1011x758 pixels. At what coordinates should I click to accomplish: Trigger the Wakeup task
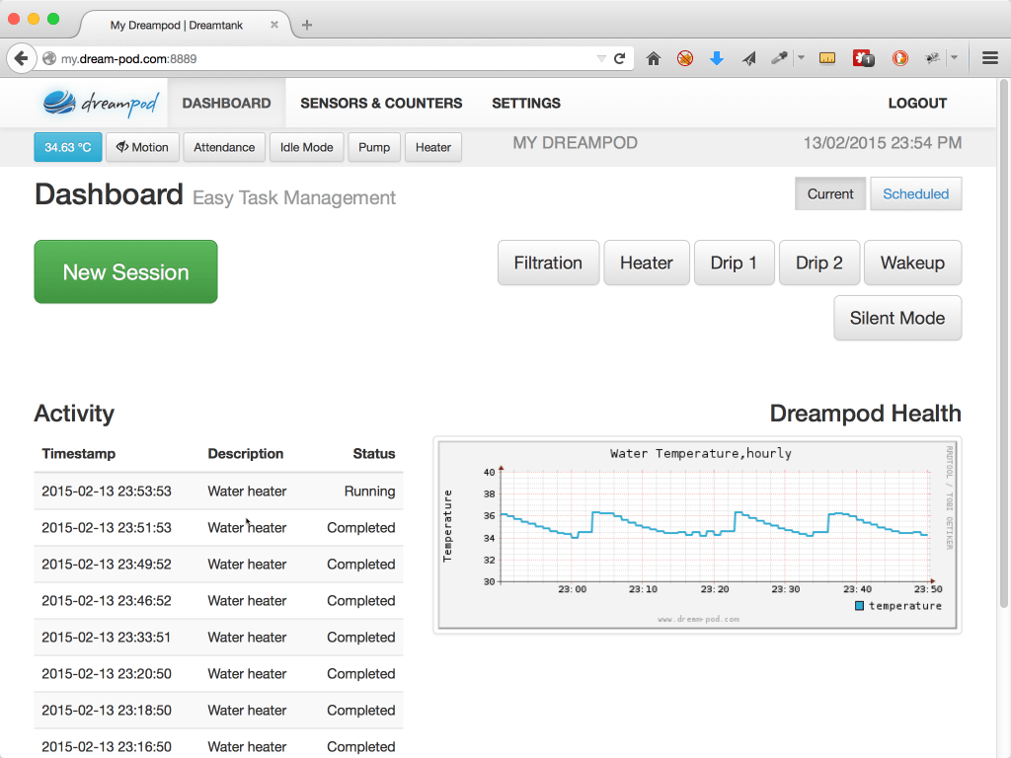[913, 263]
